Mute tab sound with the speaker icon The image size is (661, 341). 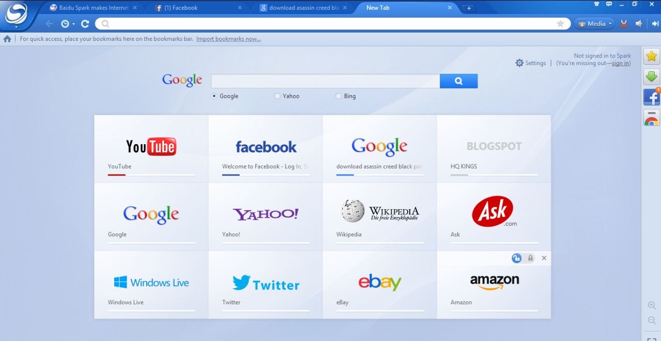click(x=639, y=24)
